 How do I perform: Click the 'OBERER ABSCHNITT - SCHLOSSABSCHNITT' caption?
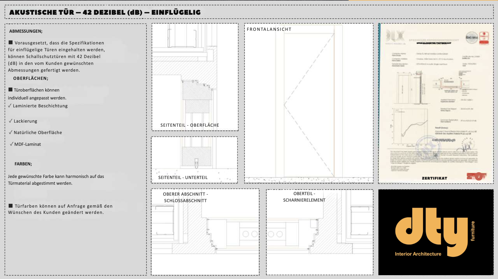pyautogui.click(x=185, y=197)
